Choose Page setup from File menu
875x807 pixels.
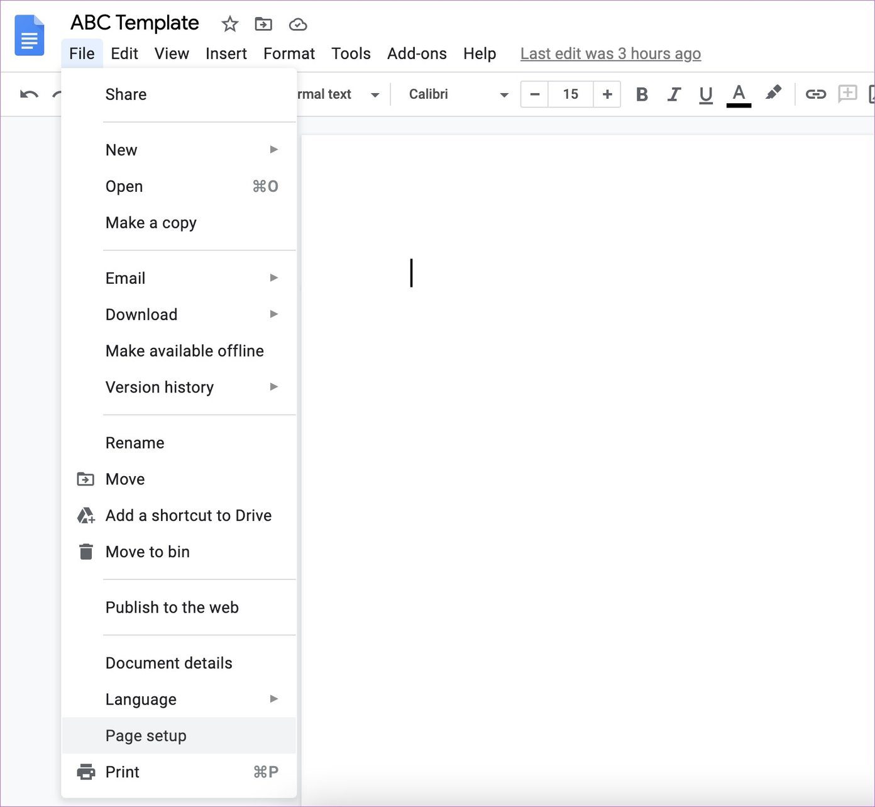point(179,736)
